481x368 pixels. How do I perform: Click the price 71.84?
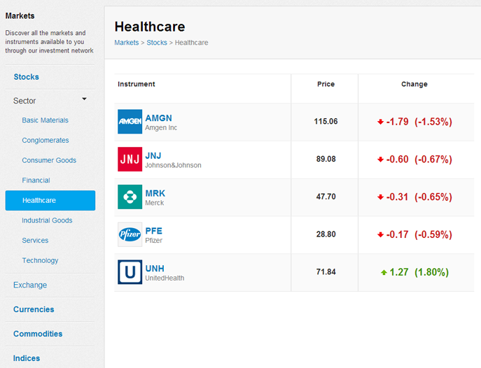tap(326, 271)
